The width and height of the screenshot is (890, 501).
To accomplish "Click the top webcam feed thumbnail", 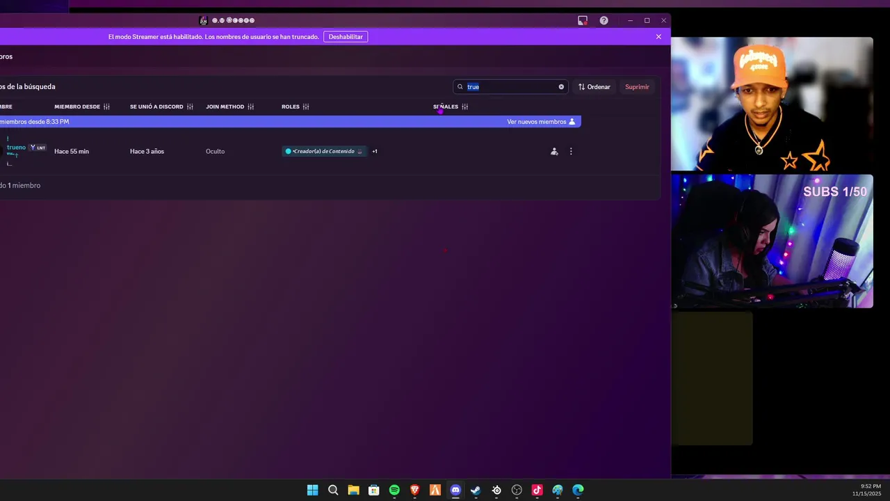I will 772,104.
